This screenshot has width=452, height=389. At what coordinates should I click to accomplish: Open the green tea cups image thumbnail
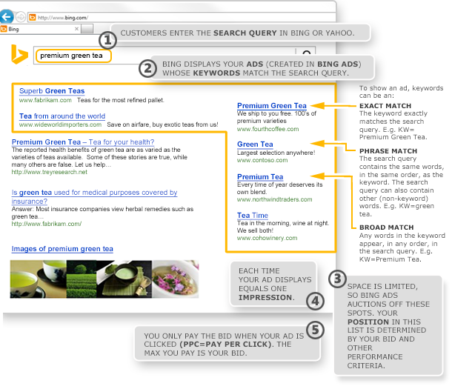[x=38, y=279]
